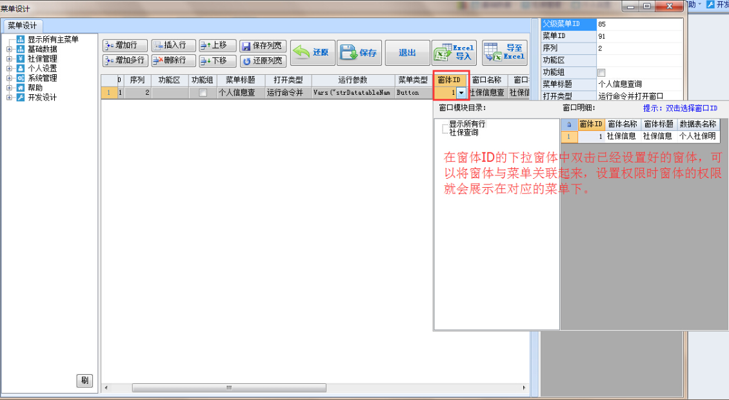The width and height of the screenshot is (729, 400).
Task: Click the 菜单类型 column header
Action: coord(413,80)
